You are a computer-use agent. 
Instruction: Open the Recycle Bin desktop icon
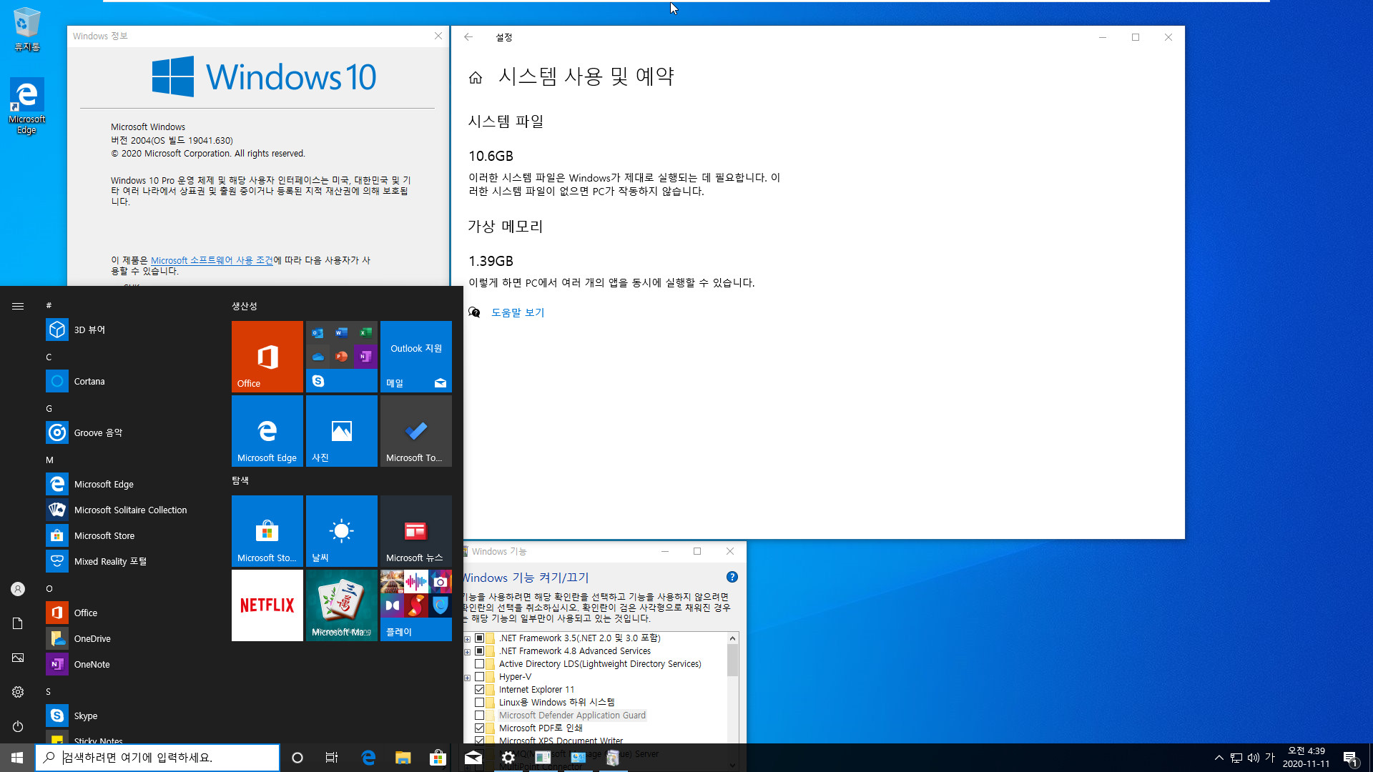pyautogui.click(x=26, y=30)
